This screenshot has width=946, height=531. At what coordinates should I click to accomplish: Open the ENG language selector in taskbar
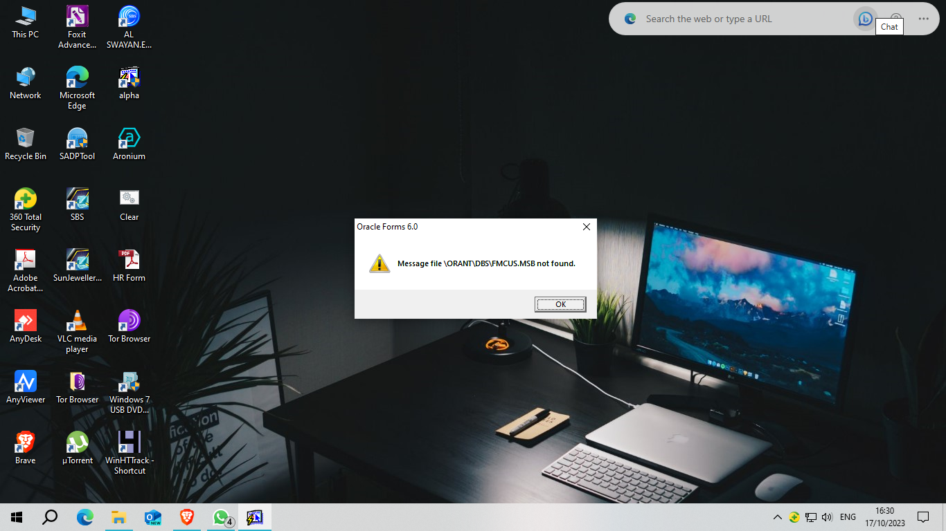[x=848, y=517]
